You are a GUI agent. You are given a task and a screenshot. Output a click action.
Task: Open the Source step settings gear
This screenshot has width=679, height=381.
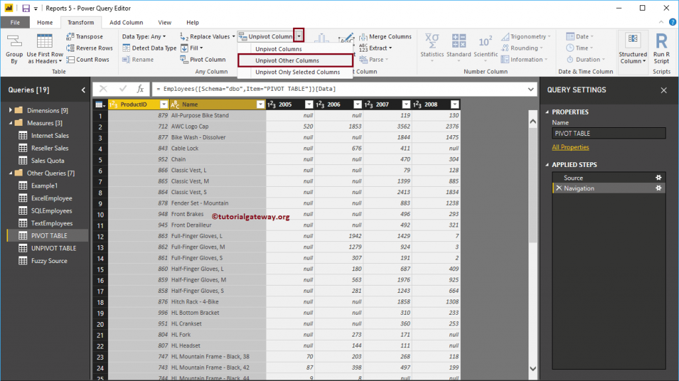tap(658, 178)
